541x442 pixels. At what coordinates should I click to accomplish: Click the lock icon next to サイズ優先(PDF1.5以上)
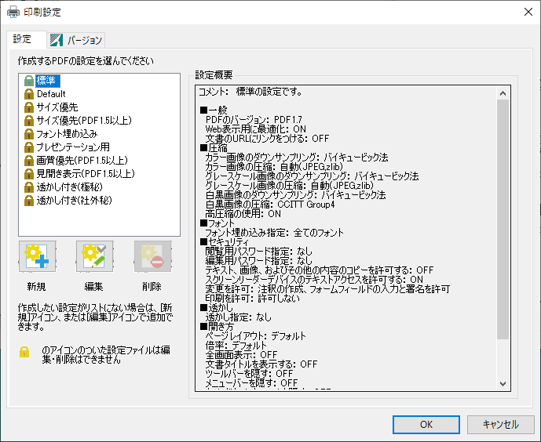click(29, 121)
